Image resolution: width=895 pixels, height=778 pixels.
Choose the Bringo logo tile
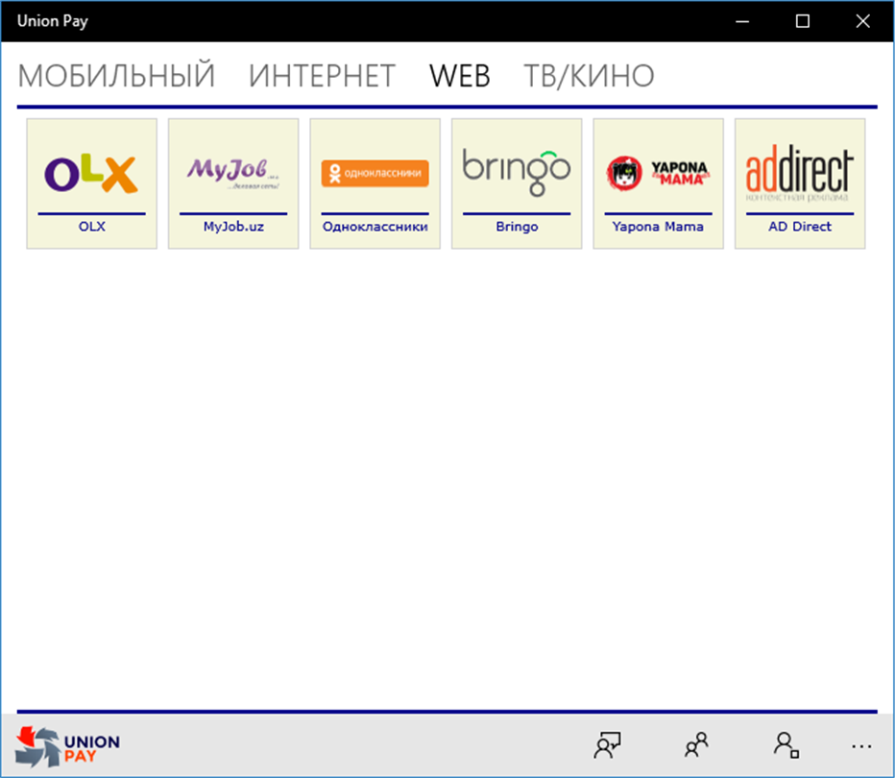517,183
